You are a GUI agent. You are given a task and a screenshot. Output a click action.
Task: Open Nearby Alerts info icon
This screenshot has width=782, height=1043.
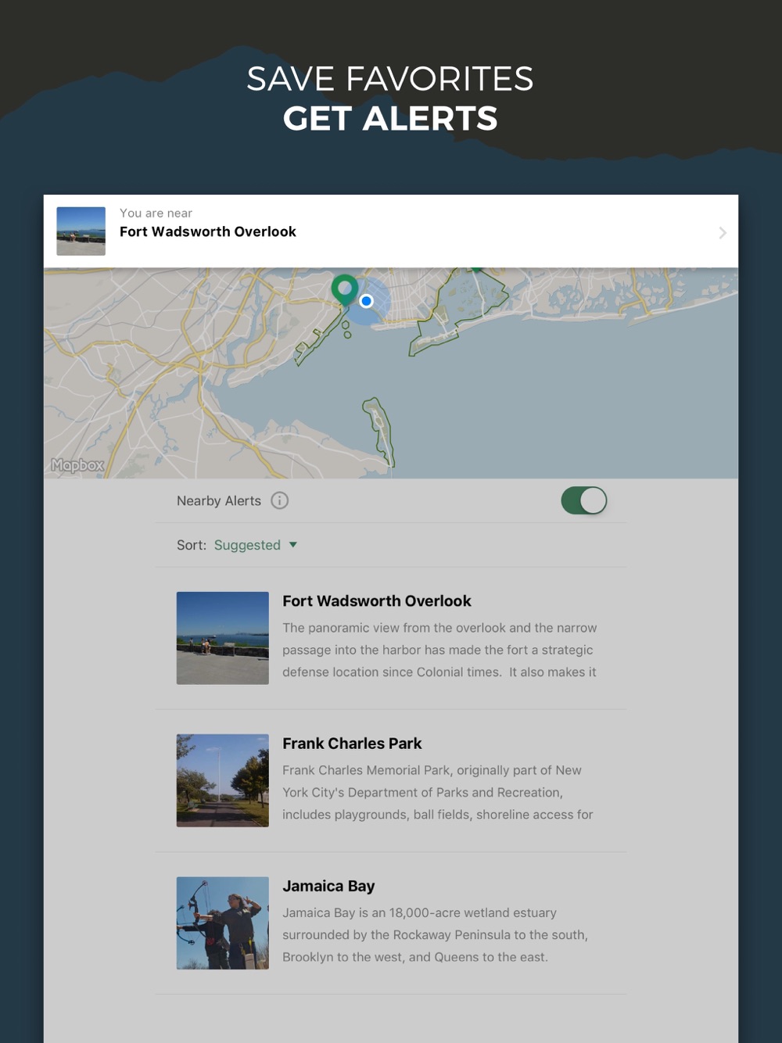tap(279, 500)
